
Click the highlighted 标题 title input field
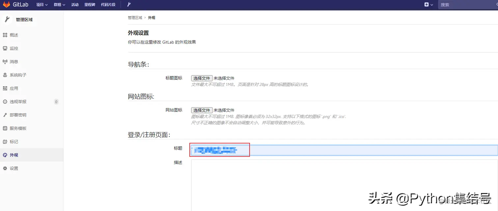click(x=219, y=149)
